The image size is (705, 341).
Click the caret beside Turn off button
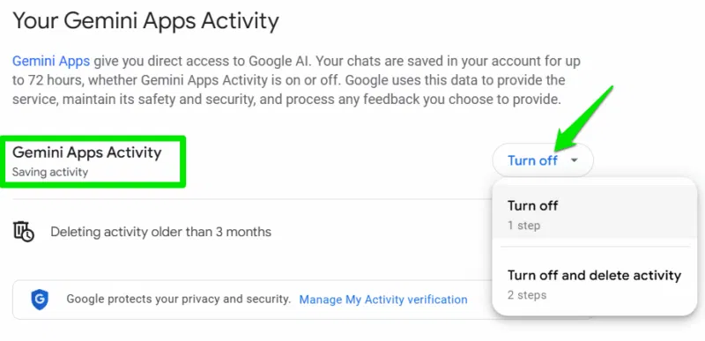point(575,160)
